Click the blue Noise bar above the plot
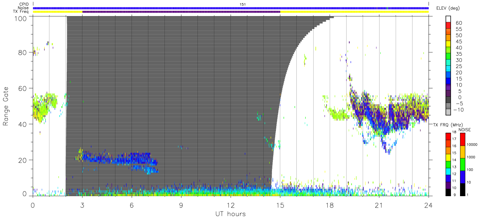 [x=231, y=8]
